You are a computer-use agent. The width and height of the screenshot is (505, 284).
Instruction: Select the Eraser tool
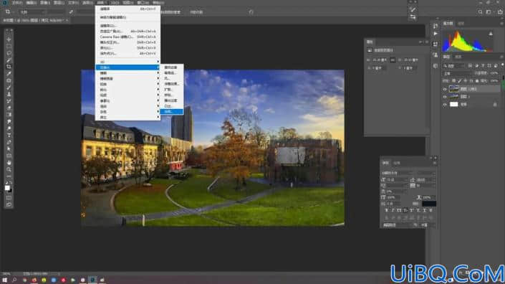pos(9,108)
